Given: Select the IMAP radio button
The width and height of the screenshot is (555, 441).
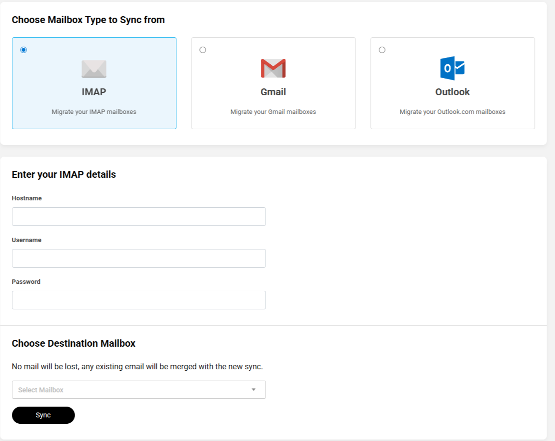Looking at the screenshot, I should pyautogui.click(x=24, y=50).
